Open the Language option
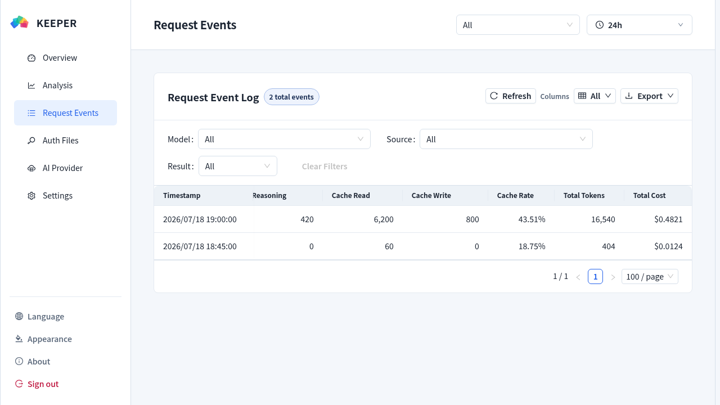 point(46,316)
